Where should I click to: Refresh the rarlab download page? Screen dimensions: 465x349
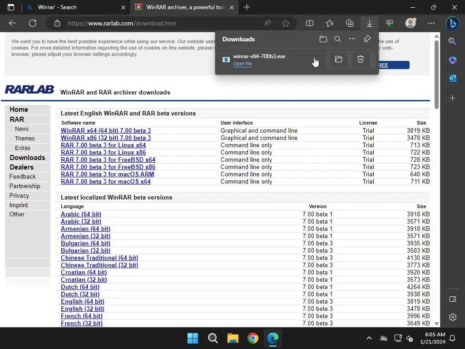click(x=33, y=23)
